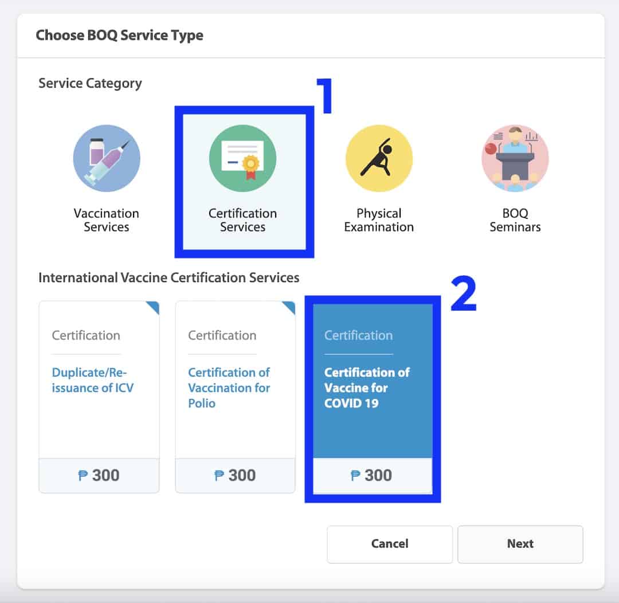
Task: Choose the Certification Services certificate icon
Action: (x=242, y=158)
